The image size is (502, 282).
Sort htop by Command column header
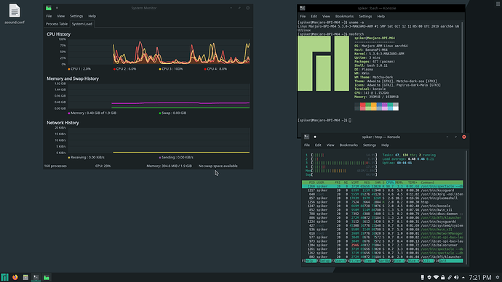point(427,182)
